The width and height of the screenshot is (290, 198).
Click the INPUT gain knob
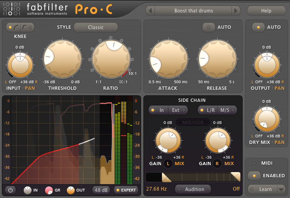[x=20, y=65]
